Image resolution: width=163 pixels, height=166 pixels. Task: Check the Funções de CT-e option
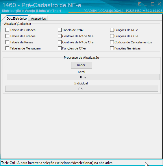[60, 48]
